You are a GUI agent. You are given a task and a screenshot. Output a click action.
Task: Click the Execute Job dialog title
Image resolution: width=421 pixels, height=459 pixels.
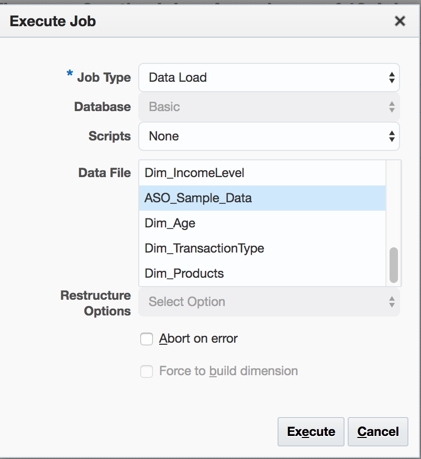pyautogui.click(x=53, y=21)
